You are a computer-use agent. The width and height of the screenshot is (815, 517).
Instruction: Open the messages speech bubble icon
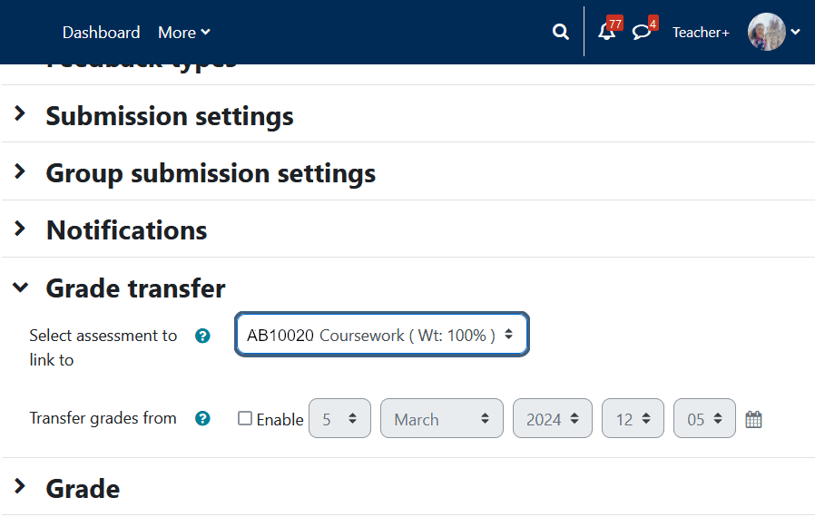click(x=642, y=33)
